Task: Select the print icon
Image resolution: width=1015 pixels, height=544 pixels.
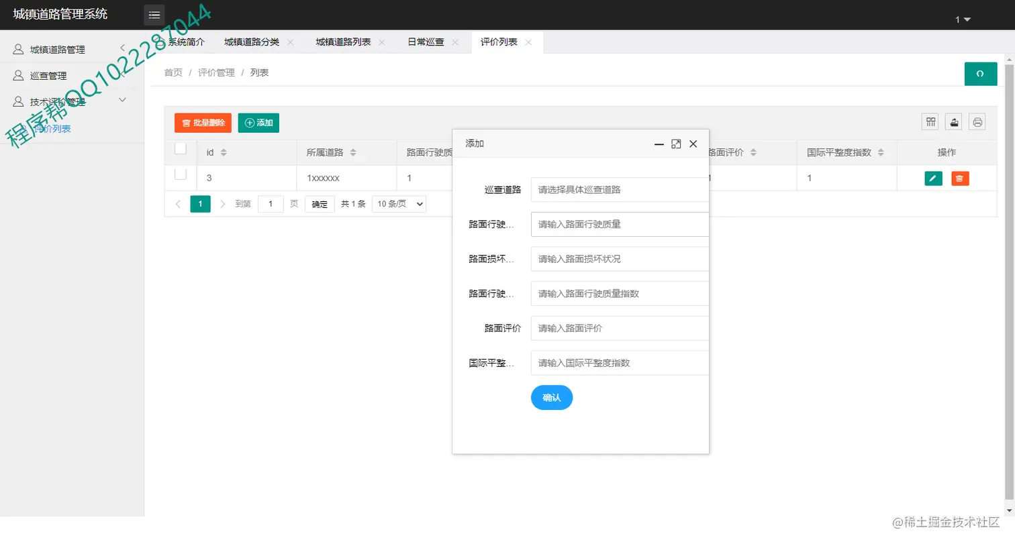Action: [977, 121]
